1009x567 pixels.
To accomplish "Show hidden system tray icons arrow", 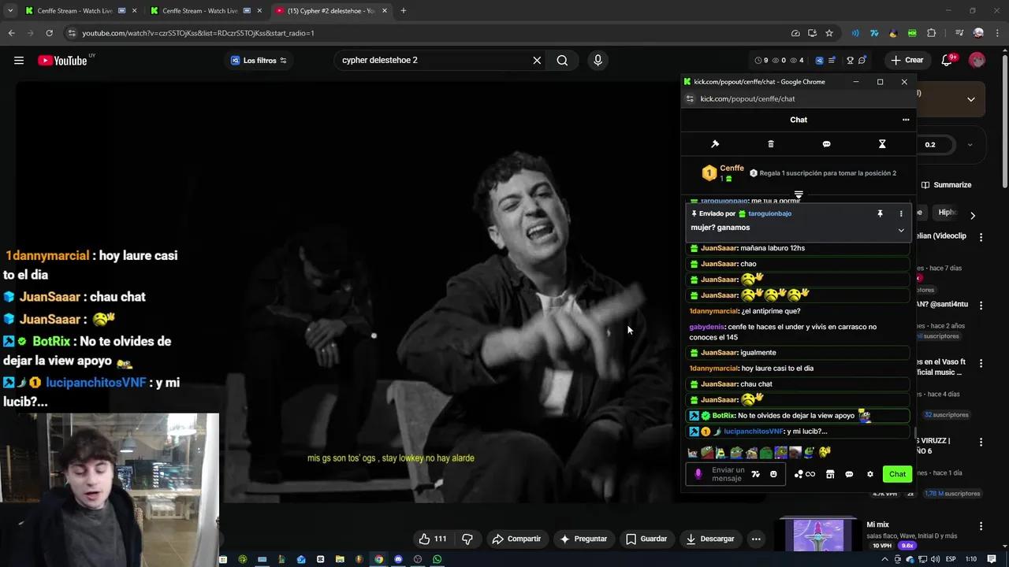I will click(884, 560).
